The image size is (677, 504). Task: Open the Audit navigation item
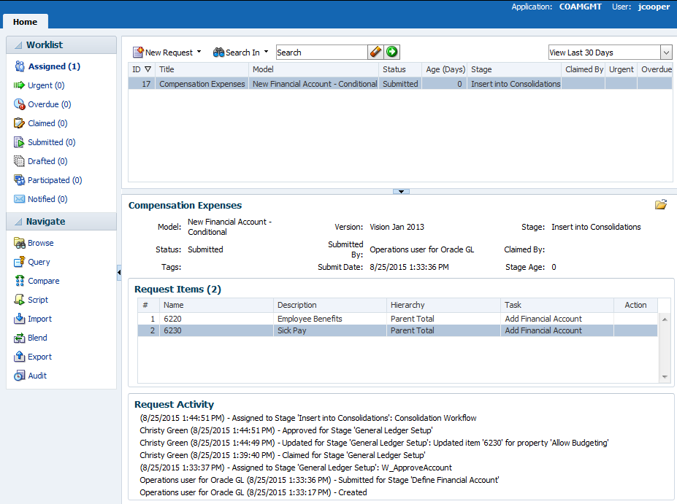[37, 376]
